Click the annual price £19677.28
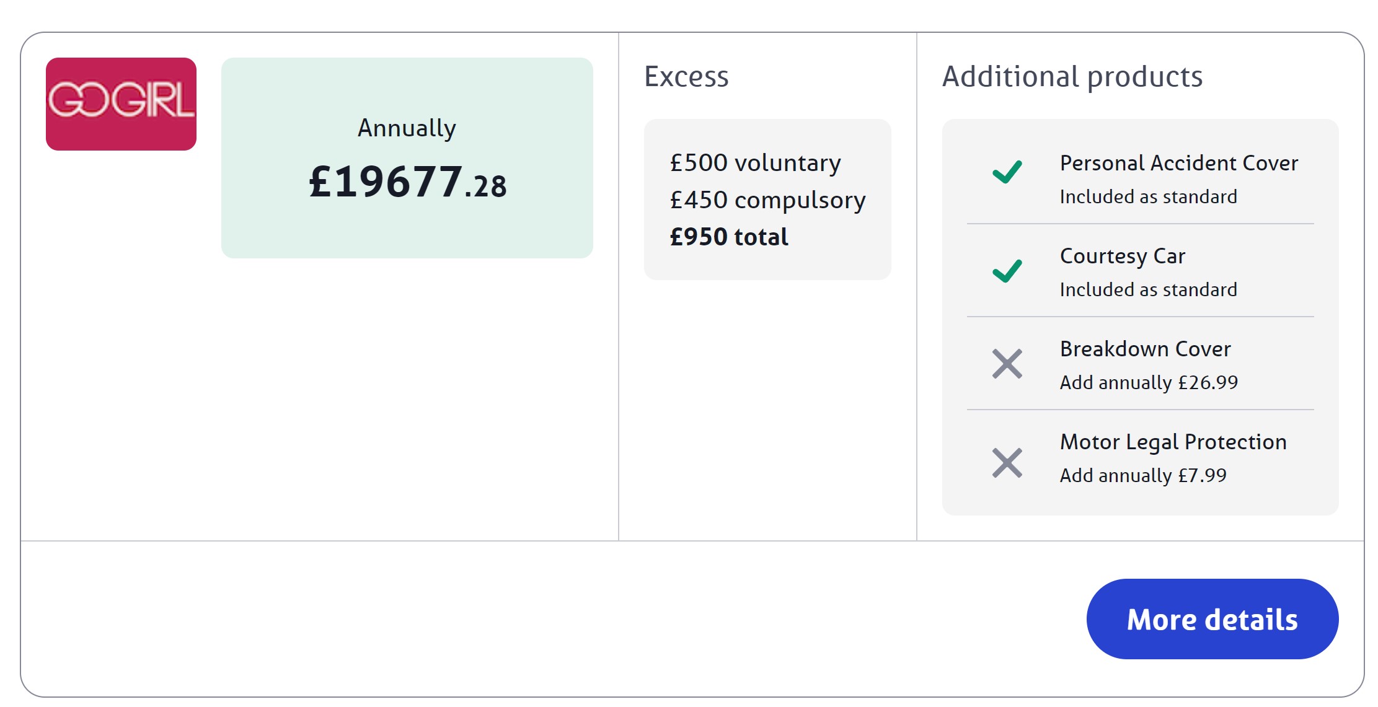The height and width of the screenshot is (707, 1378). click(x=407, y=183)
